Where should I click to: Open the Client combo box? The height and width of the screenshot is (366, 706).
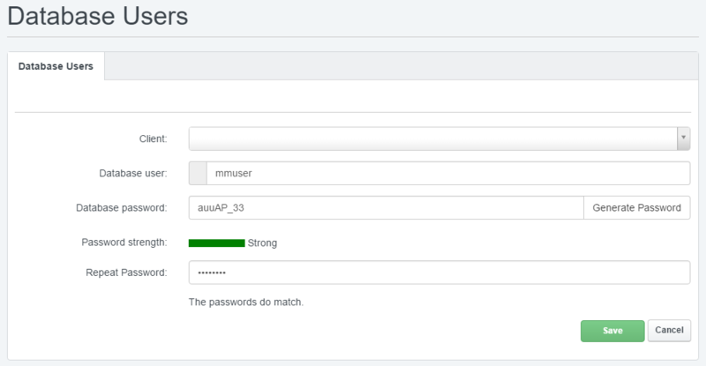[x=432, y=138]
